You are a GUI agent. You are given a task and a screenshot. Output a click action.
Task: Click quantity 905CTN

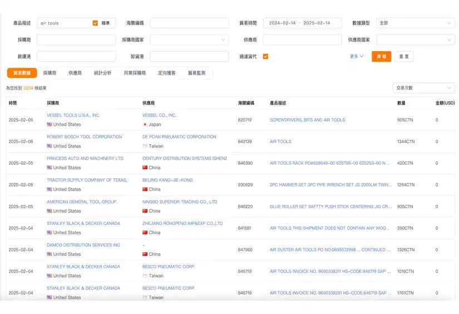405,120
